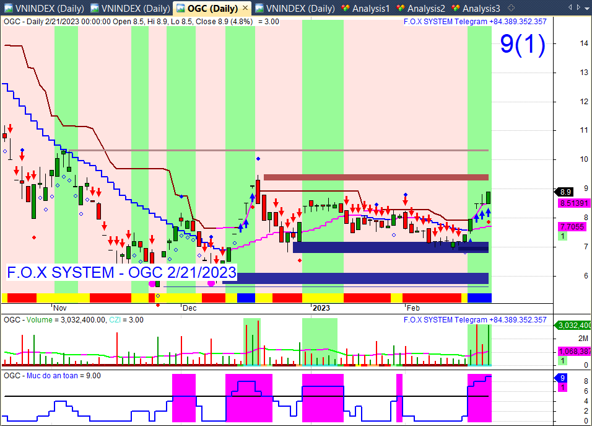Close the OGC (Daily) tab with its X
Image resolution: width=592 pixels, height=426 pixels.
245,7
